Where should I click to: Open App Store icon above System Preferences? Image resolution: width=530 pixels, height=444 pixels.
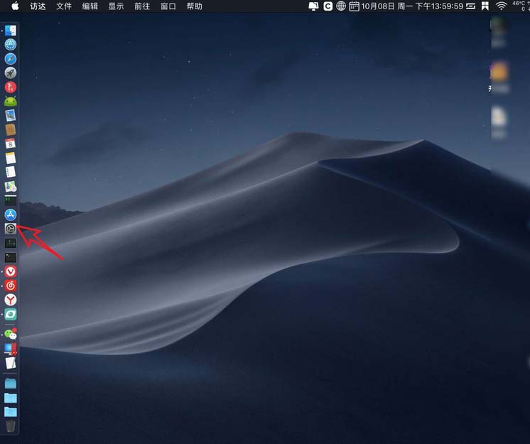click(11, 215)
